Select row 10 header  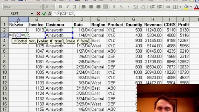coord(4,72)
